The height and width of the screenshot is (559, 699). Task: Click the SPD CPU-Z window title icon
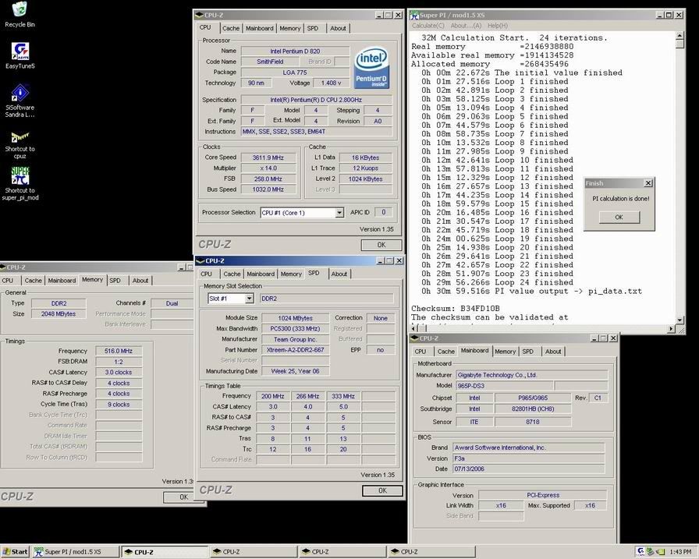(x=200, y=260)
